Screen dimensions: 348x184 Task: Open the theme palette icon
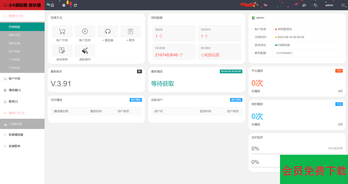[304, 5]
